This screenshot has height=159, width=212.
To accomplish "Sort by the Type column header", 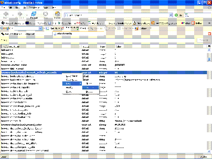I will [106, 46].
